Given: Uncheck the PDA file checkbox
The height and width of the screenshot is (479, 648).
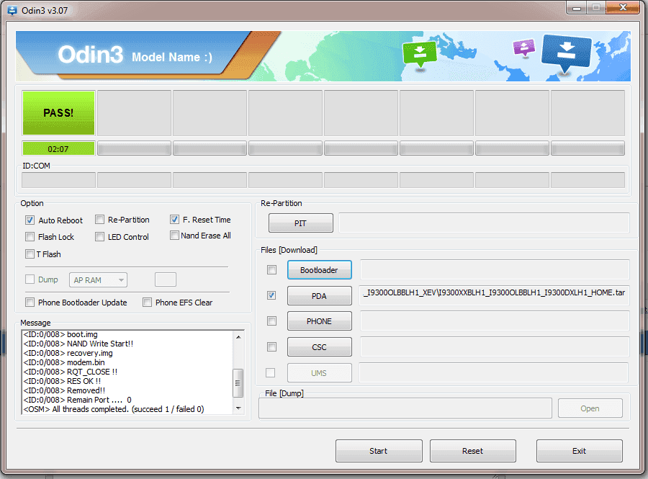Looking at the screenshot, I should pyautogui.click(x=271, y=295).
